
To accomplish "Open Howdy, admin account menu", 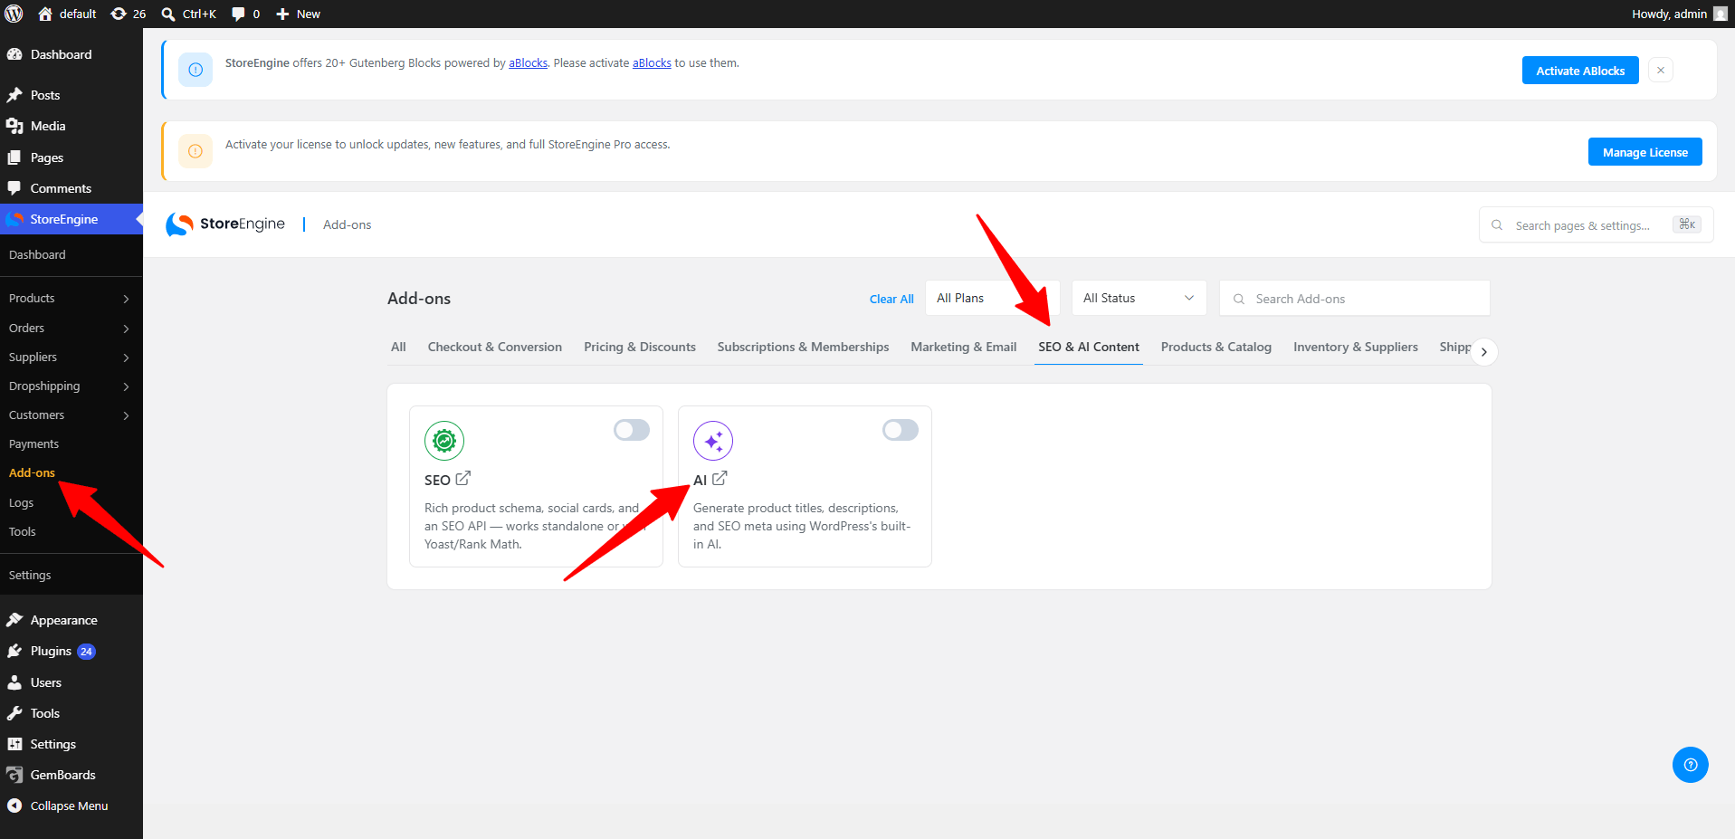I will 1679,14.
